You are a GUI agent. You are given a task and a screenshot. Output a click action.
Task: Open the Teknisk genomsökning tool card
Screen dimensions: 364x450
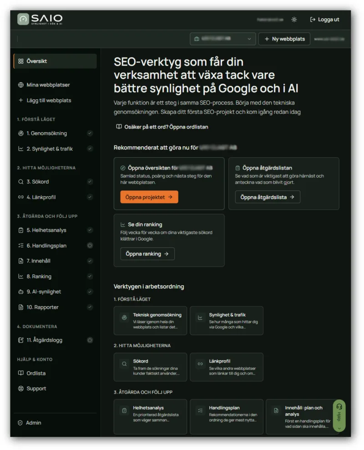click(150, 321)
